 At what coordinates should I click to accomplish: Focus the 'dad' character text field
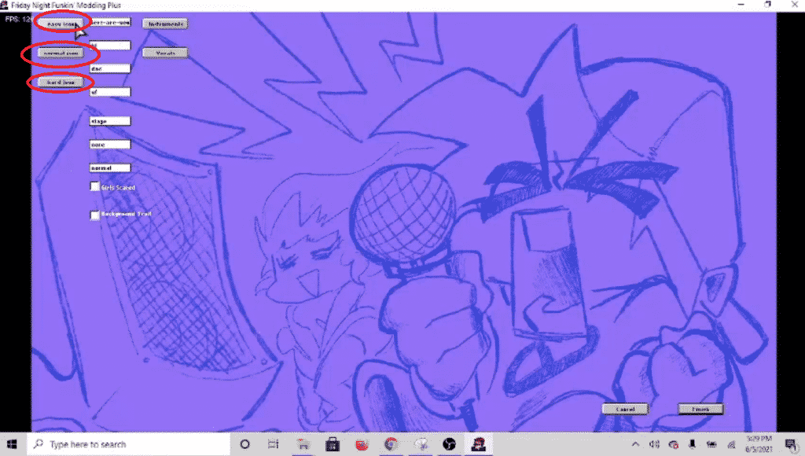110,68
